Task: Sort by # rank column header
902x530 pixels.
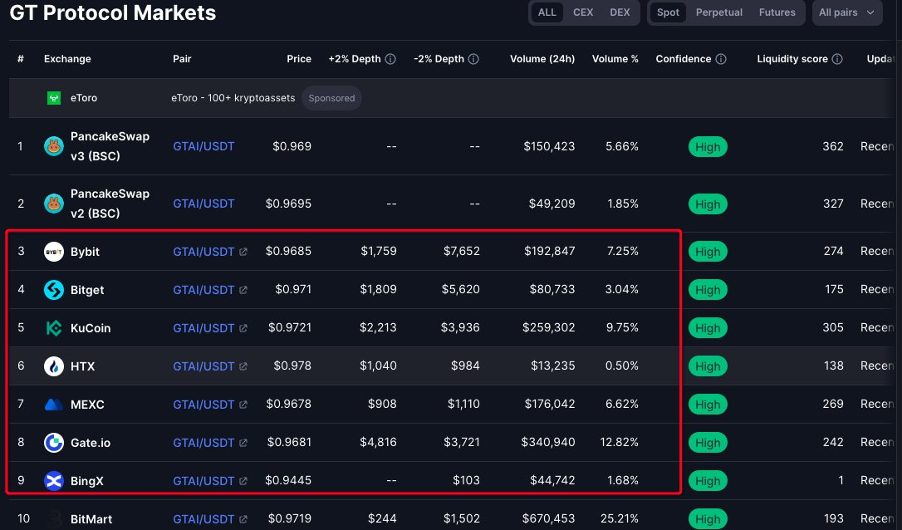Action: [21, 59]
